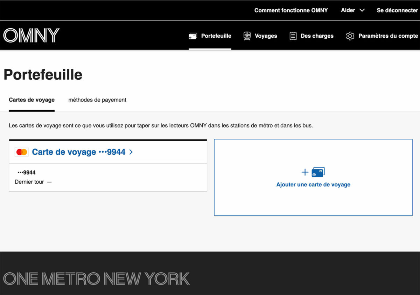420x295 pixels.
Task: Open Paramètres du compte
Action: point(382,36)
